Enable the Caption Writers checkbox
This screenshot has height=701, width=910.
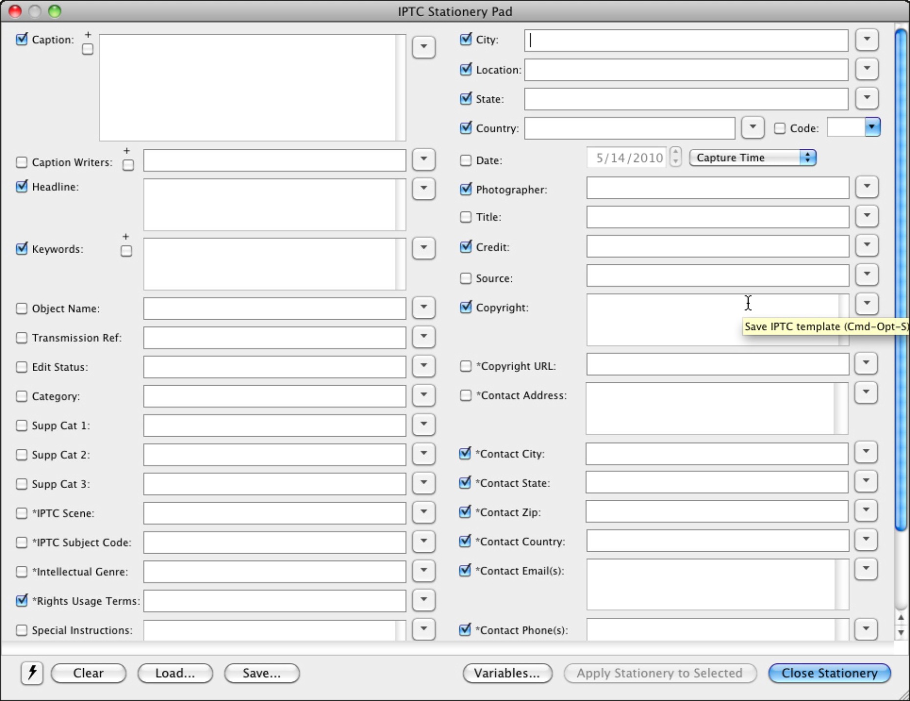[22, 162]
